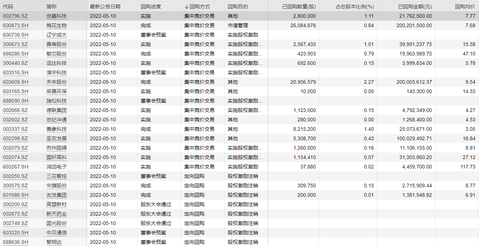Open stock code 688090.SH
The width and height of the screenshot is (479, 246).
[x=16, y=101]
